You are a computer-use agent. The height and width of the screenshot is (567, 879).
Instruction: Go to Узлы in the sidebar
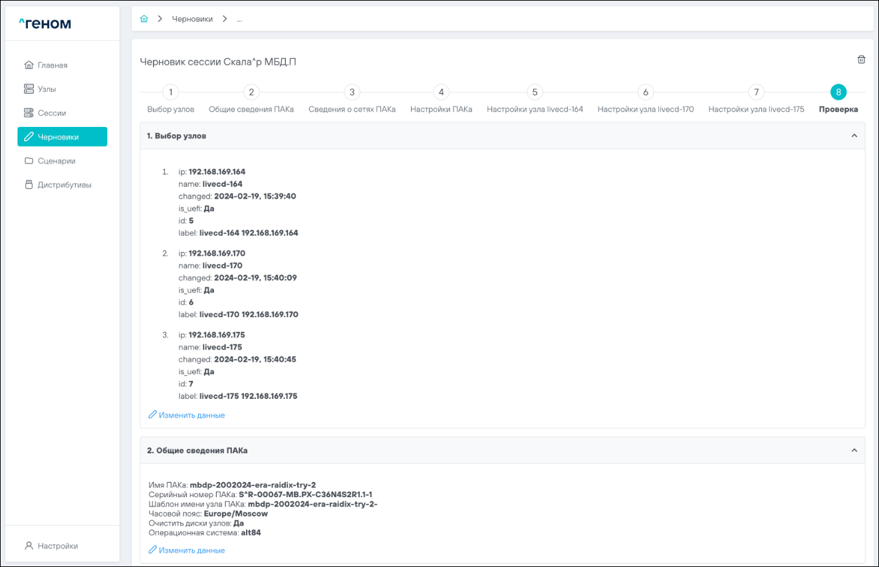pos(47,89)
